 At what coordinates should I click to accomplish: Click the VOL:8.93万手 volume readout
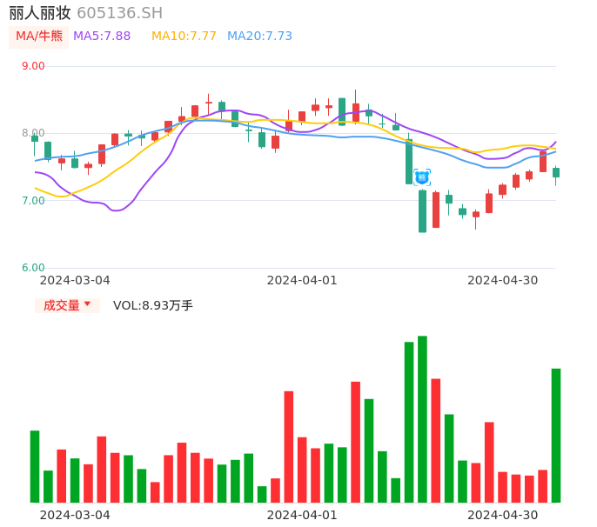pyautogui.click(x=153, y=305)
